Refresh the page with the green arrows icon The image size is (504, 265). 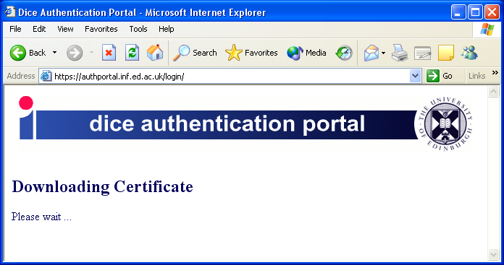(x=132, y=53)
